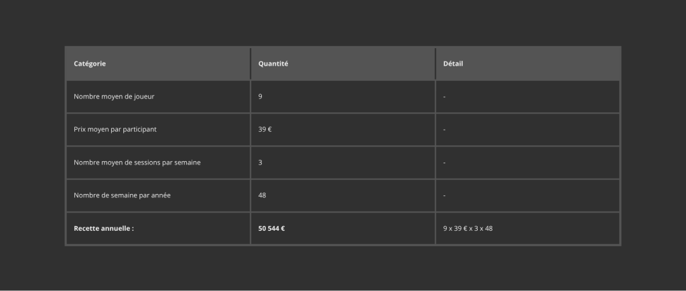The height and width of the screenshot is (291, 686).
Task: Select the Détail dash in the joueur row
Action: coord(445,97)
